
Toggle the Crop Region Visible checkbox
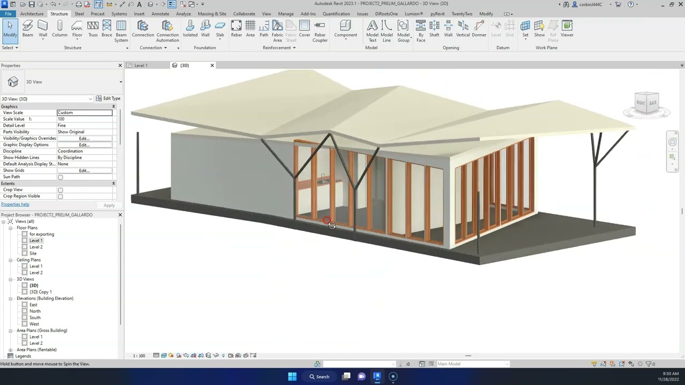point(60,196)
